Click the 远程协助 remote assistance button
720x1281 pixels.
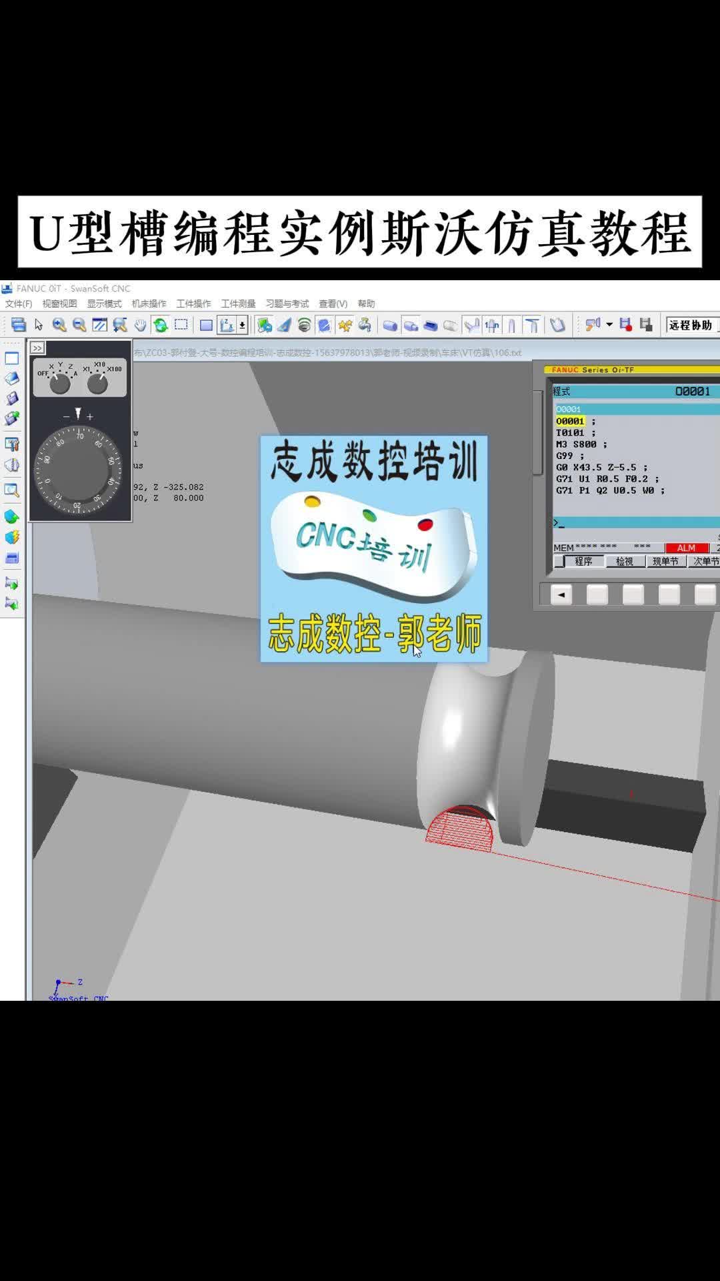pos(691,325)
